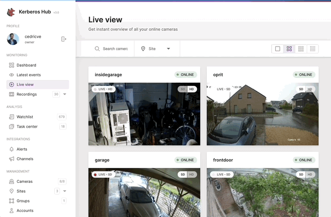Open the Site filter dropdown
The width and height of the screenshot is (331, 217).
pos(157,49)
